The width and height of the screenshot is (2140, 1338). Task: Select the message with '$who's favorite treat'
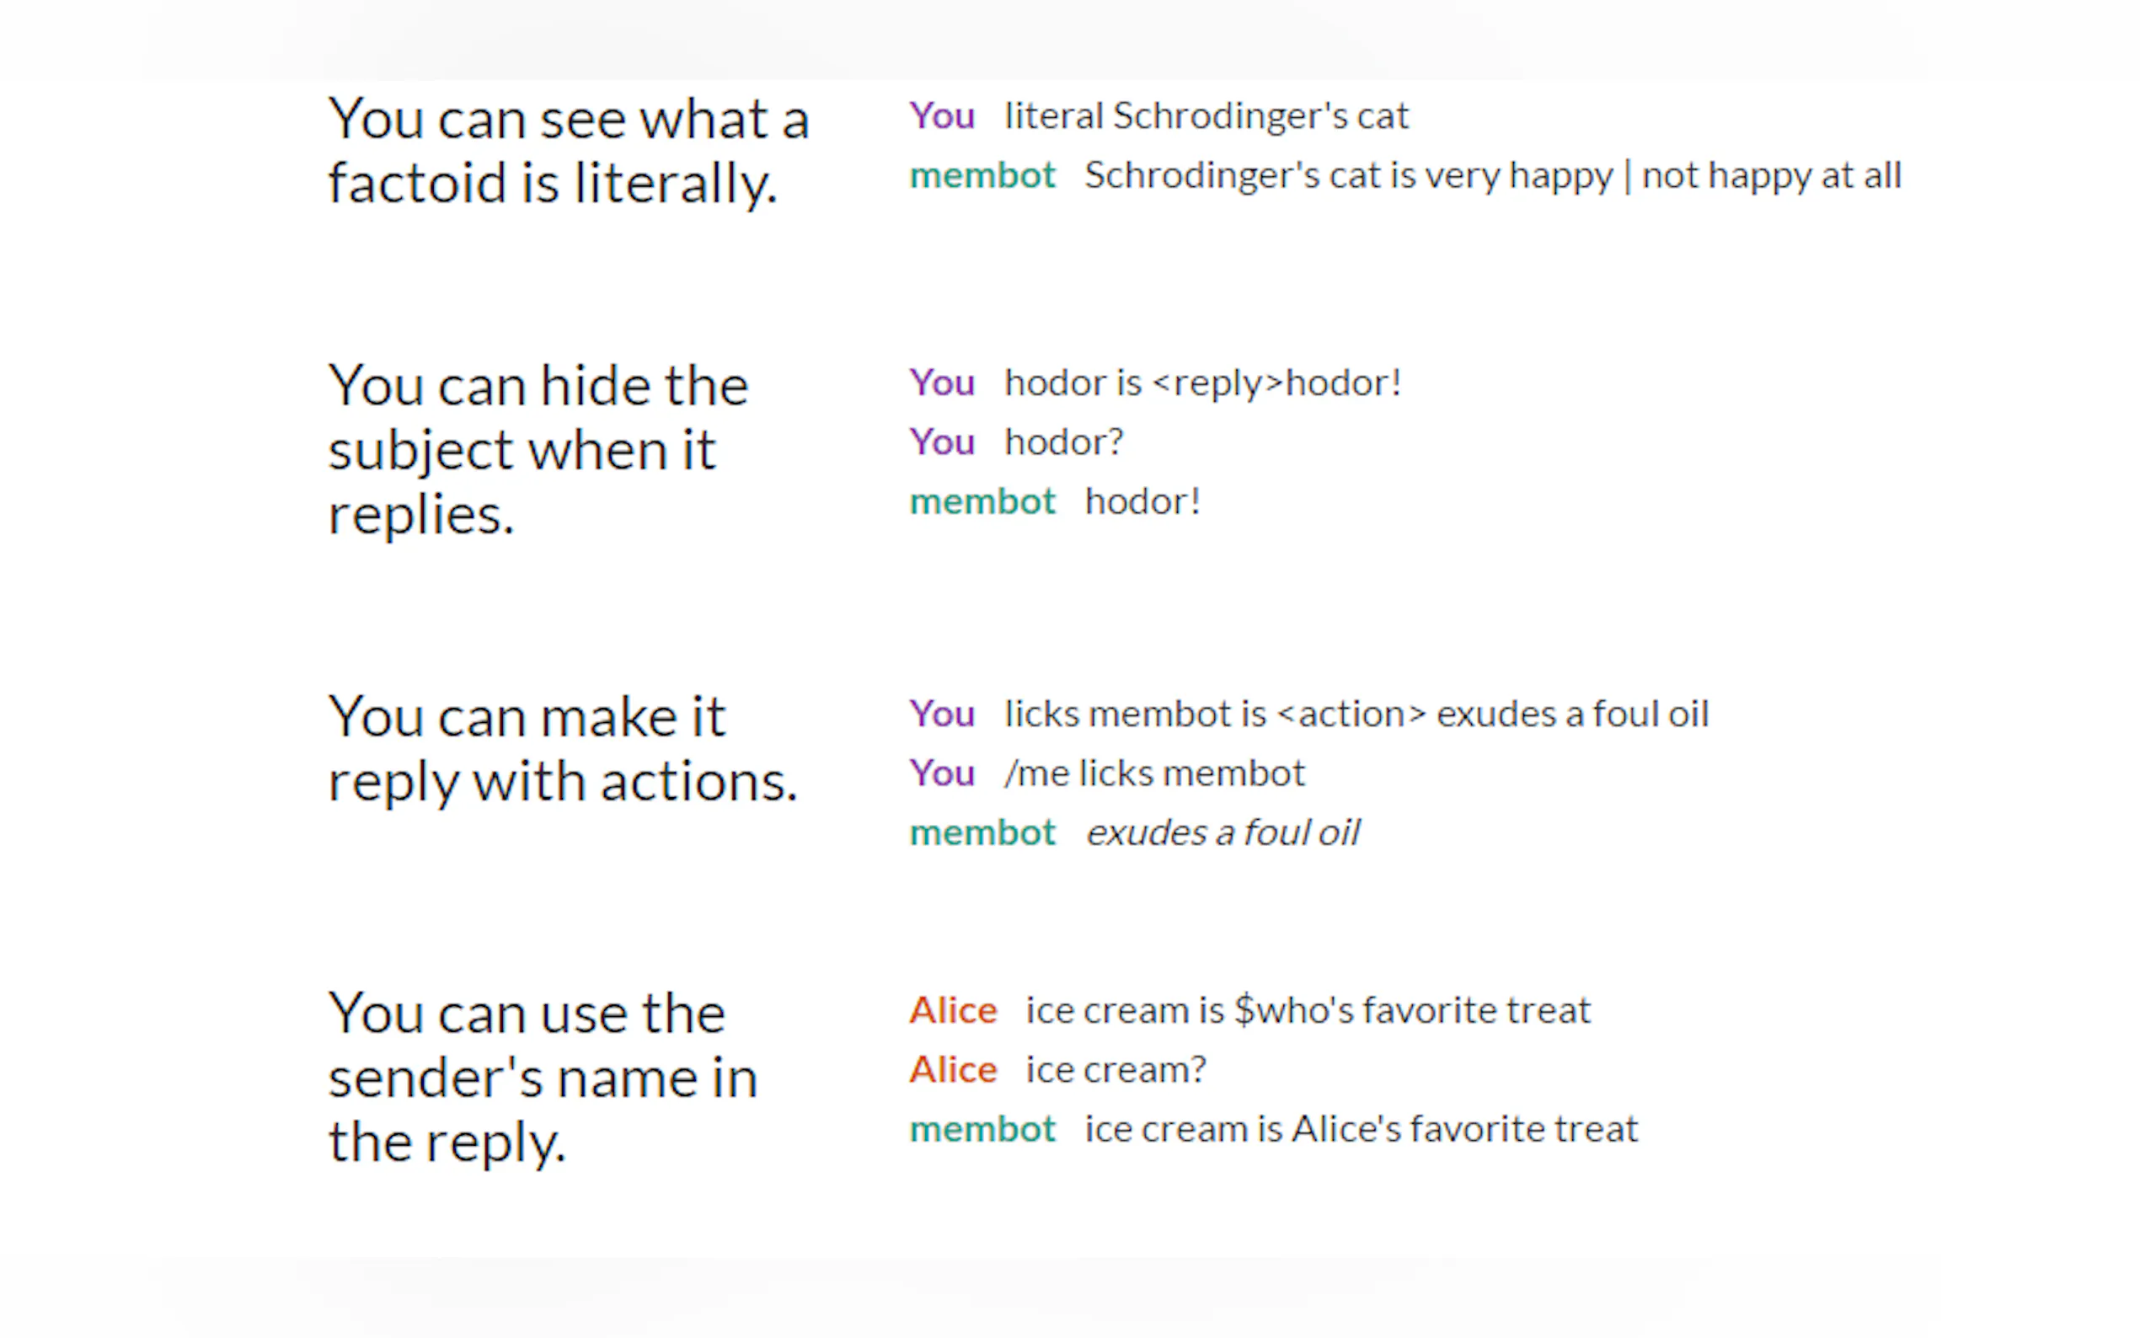pos(1308,1010)
